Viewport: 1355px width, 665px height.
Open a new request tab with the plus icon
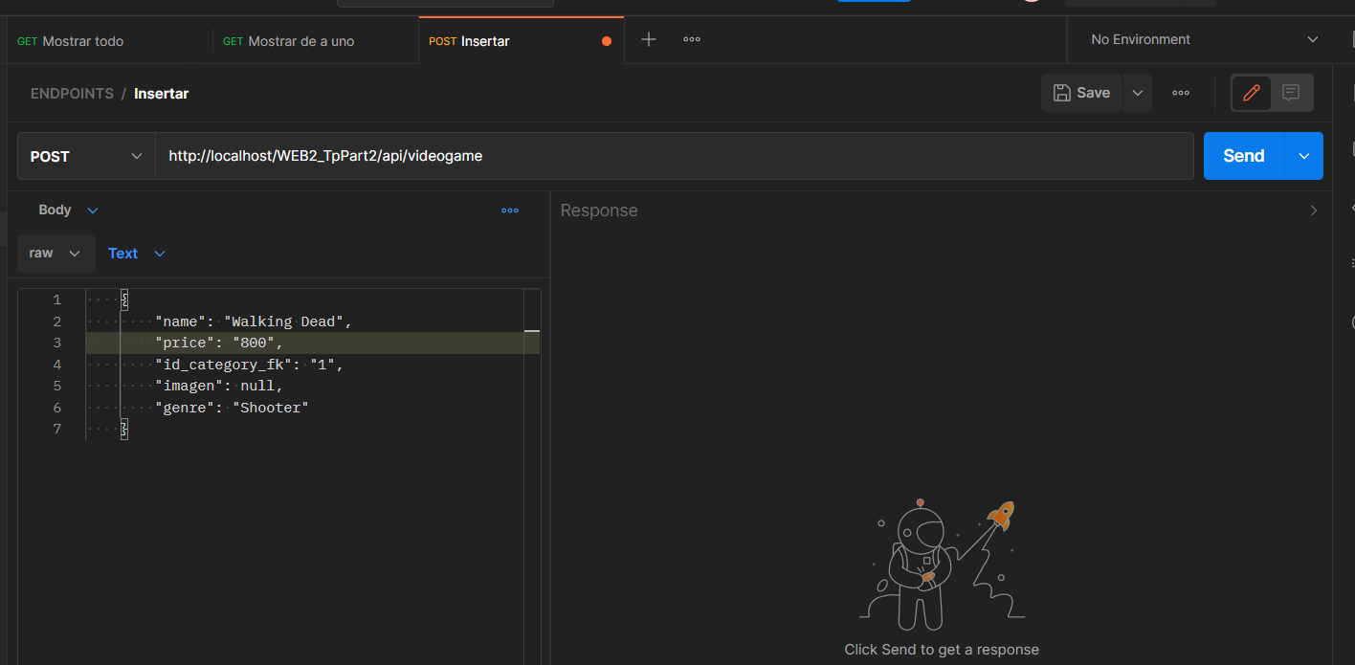(x=649, y=39)
